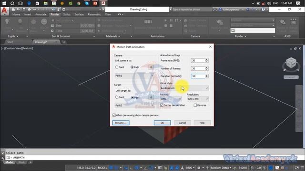Pick the target path with the select button

pyautogui.click(x=151, y=97)
